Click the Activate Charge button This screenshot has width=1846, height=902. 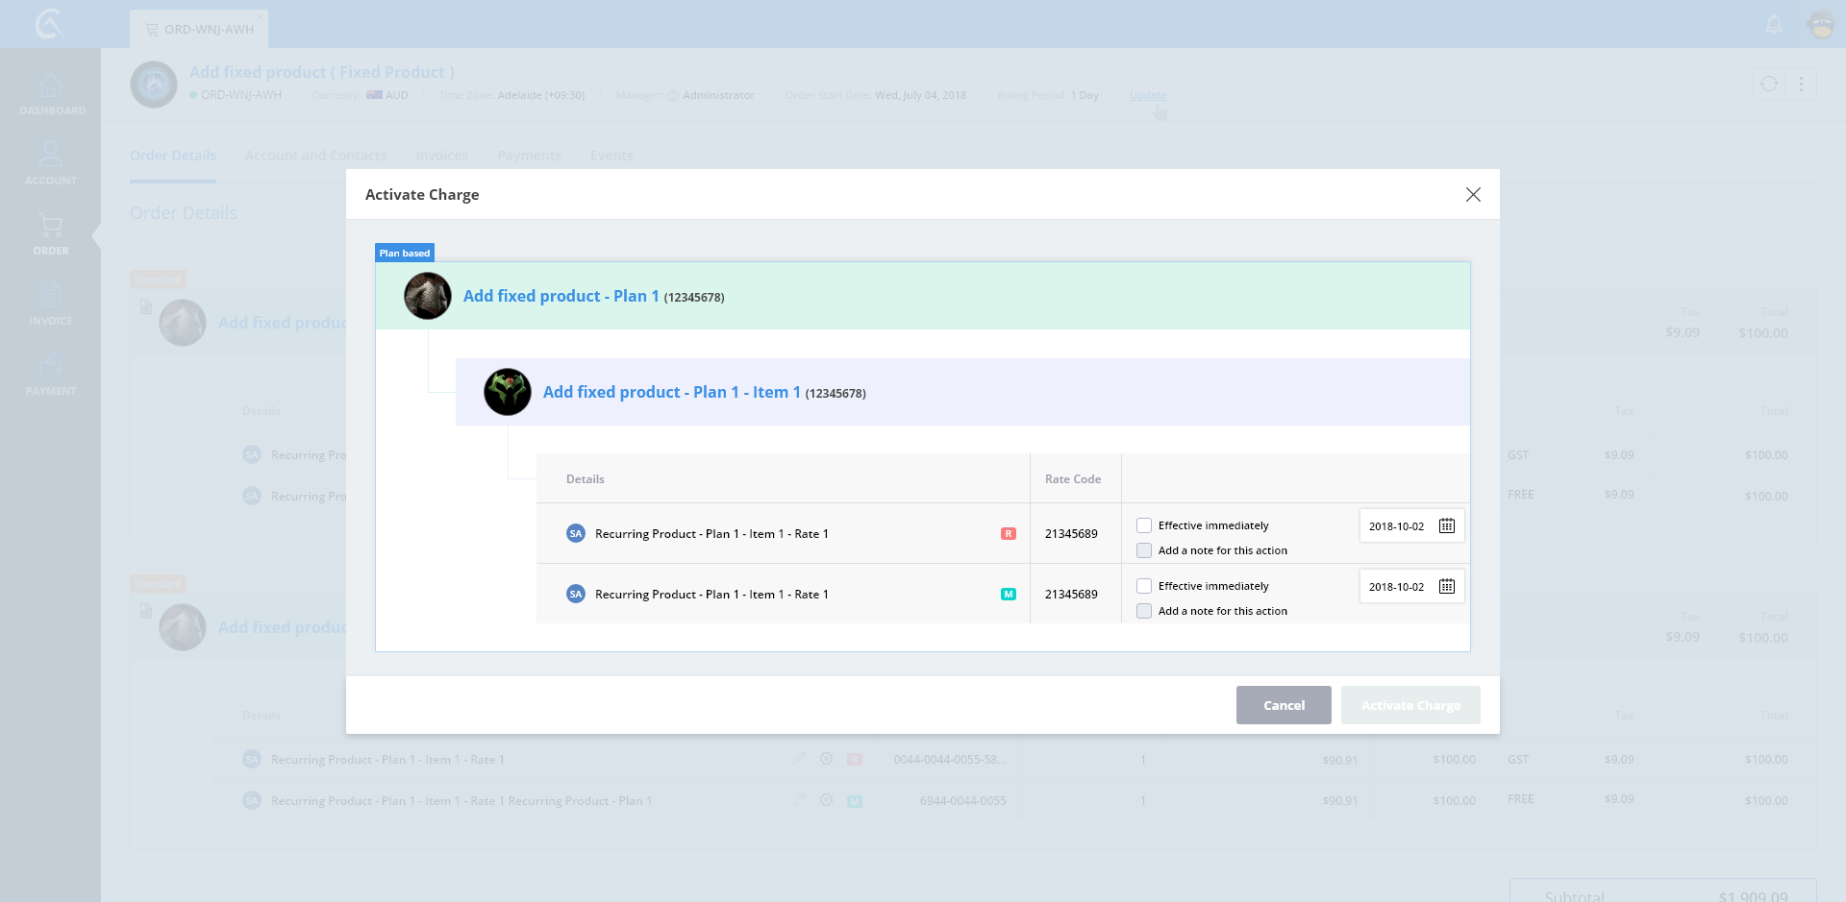click(1409, 705)
